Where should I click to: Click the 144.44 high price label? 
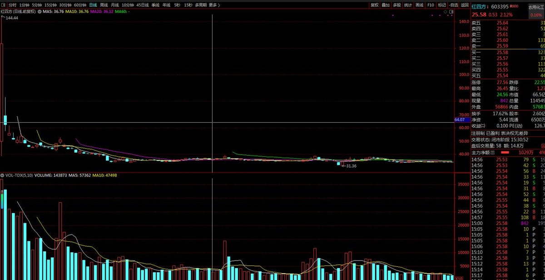(12, 18)
